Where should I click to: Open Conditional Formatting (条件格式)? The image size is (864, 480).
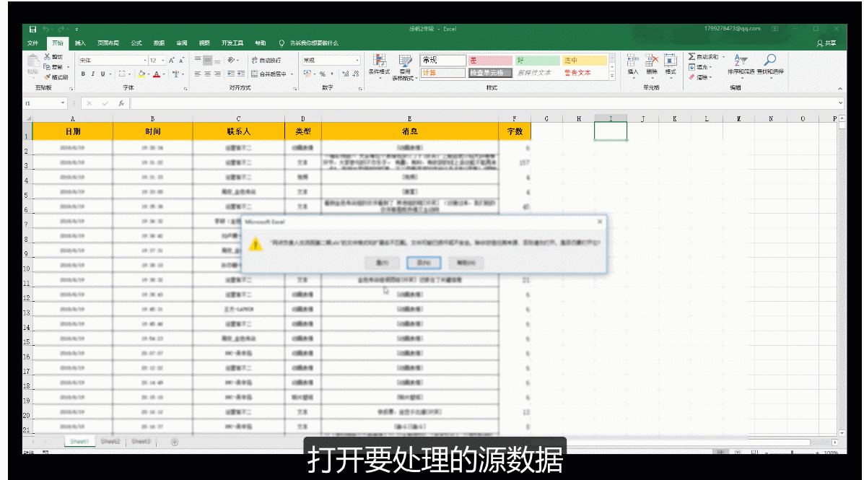[x=379, y=65]
